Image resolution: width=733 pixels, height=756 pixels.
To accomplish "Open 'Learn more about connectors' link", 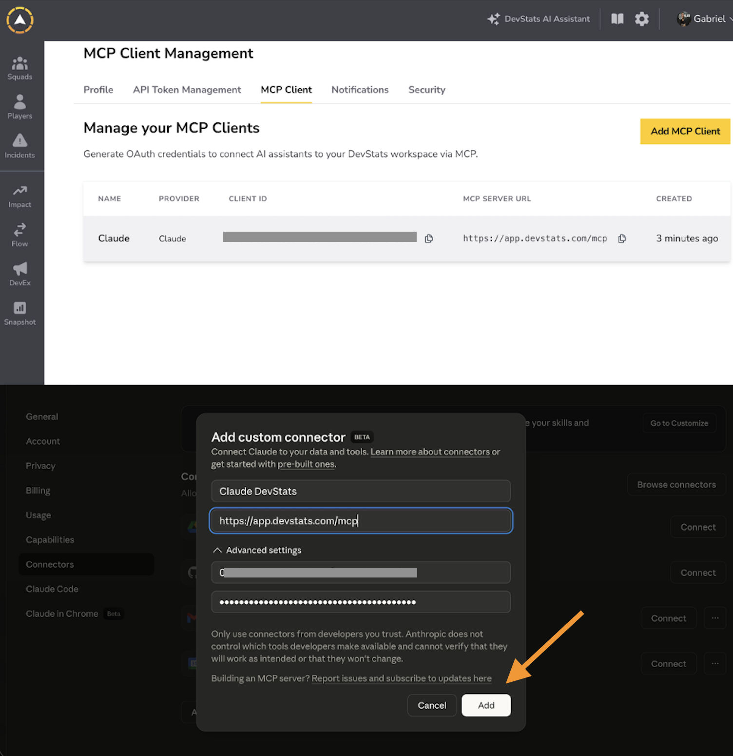I will click(x=430, y=452).
